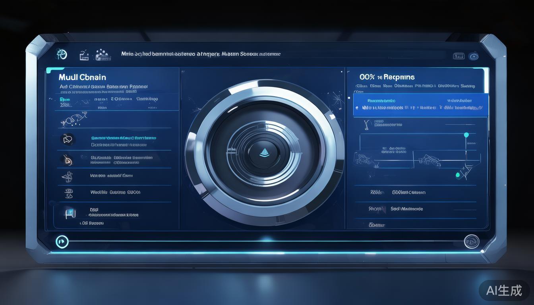Click the 'Muul Cbnain' panel heading
The height and width of the screenshot is (305, 534).
pyautogui.click(x=82, y=77)
